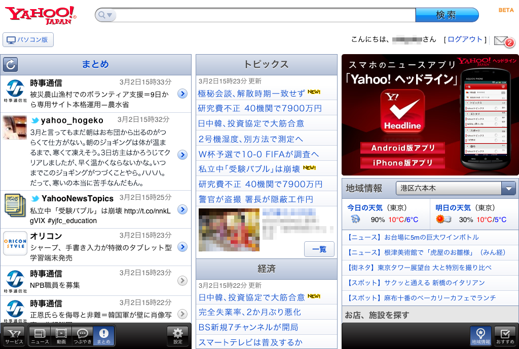Click the YahooNewsTopics newspaper icon
Viewport: 519px width, 349px height.
tap(15, 205)
